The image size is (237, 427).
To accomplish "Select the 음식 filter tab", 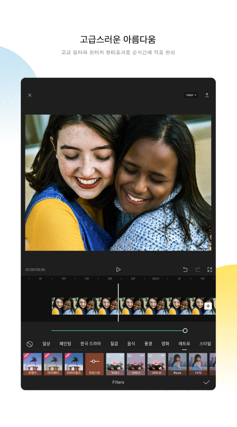I will [x=131, y=344].
